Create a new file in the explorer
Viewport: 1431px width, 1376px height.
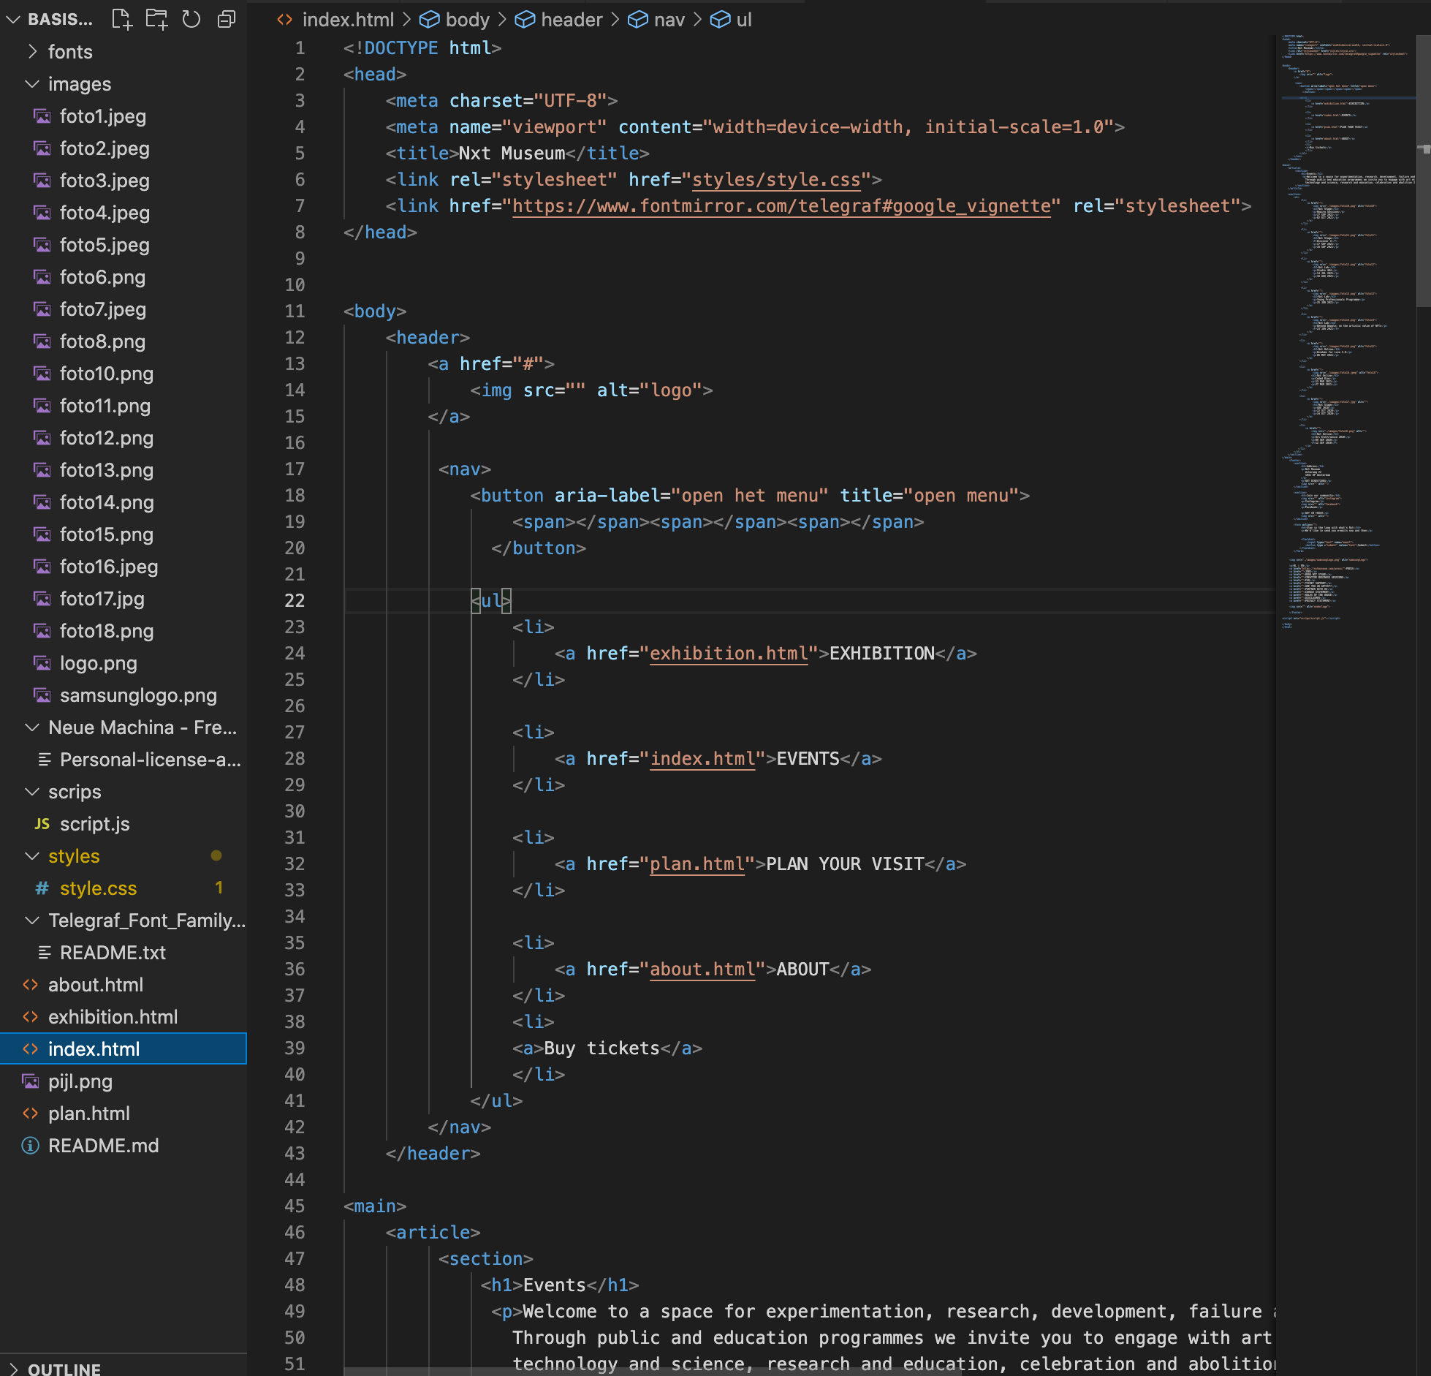(x=121, y=20)
